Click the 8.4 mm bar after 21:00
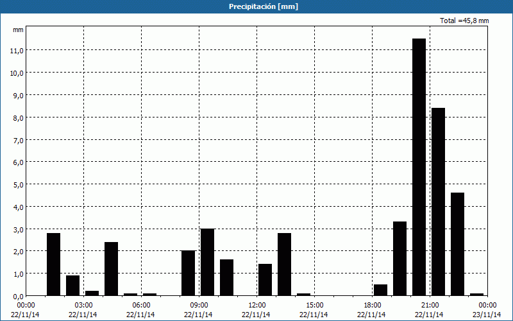 pyautogui.click(x=439, y=202)
